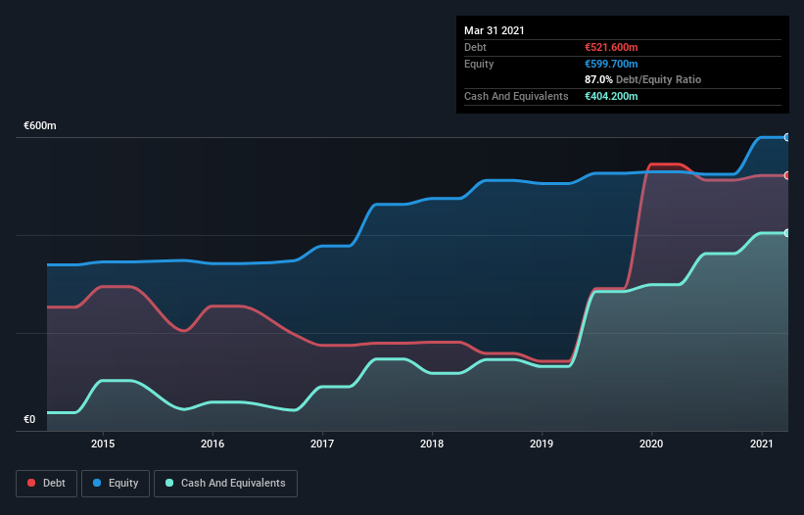The height and width of the screenshot is (515, 804).
Task: Click the Mar 31 2021 tooltip date
Action: 495,30
